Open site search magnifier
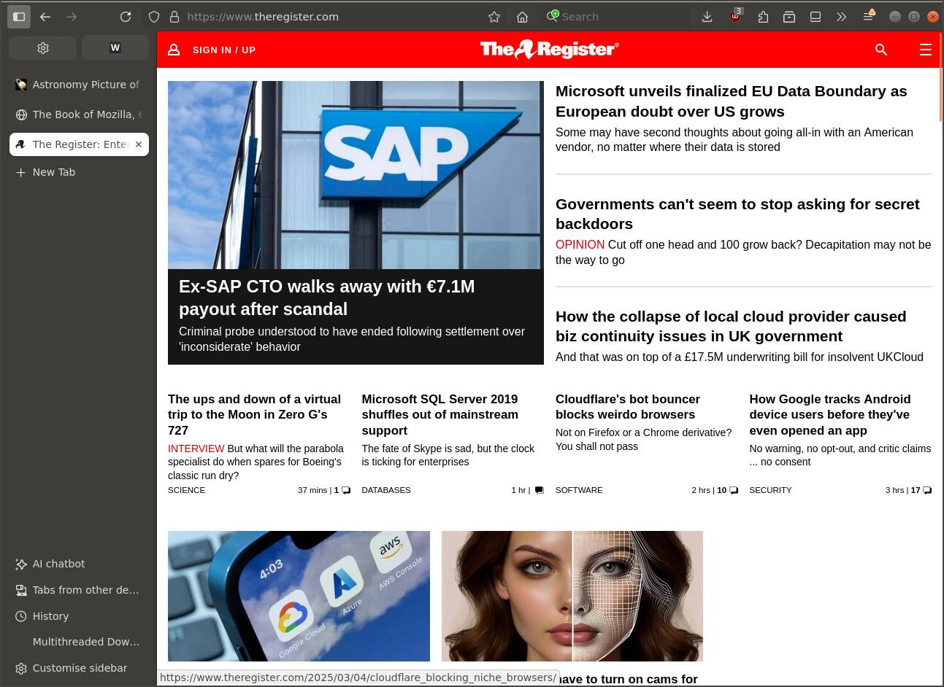Viewport: 944px width, 687px height. point(881,50)
